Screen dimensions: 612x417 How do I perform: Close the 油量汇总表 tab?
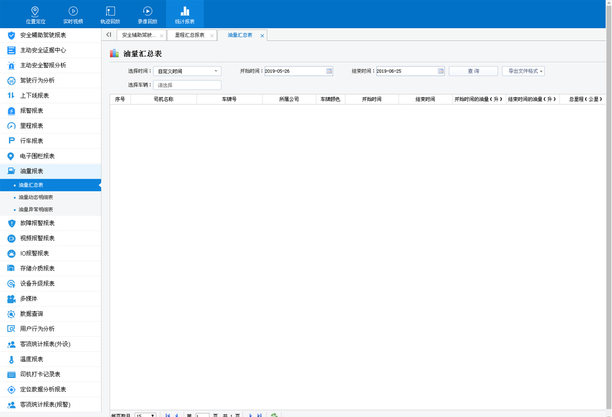263,36
